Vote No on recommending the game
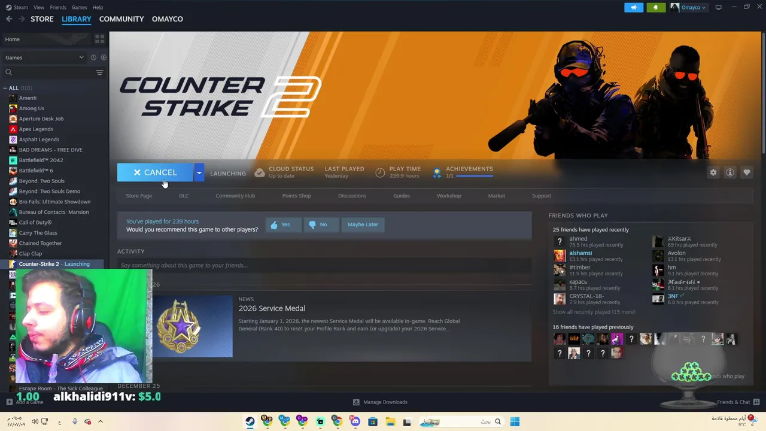This screenshot has height=431, width=766. click(321, 224)
